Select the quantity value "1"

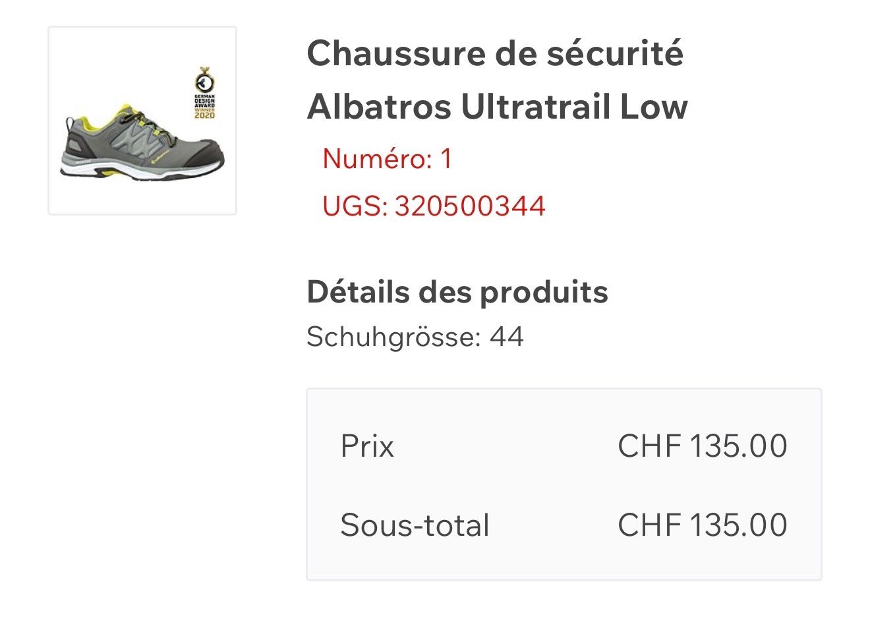coord(446,159)
